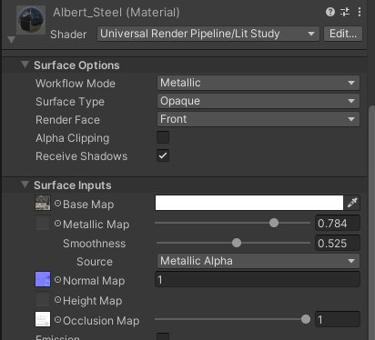Click the Smoothness label
The height and width of the screenshot is (340, 375).
point(94,244)
